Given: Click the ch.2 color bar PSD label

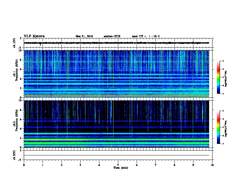Looking at the screenshot, I should point(226,129).
